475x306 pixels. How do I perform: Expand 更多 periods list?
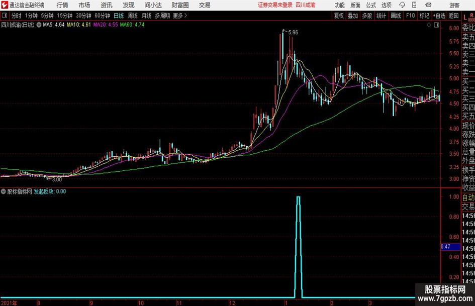coord(180,16)
